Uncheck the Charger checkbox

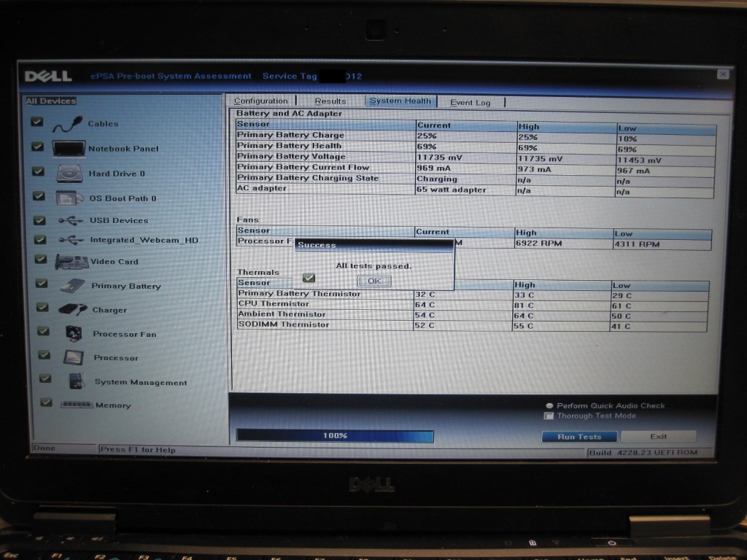pos(42,307)
